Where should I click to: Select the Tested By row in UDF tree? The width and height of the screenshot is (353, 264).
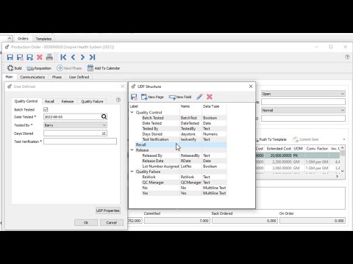184,128
